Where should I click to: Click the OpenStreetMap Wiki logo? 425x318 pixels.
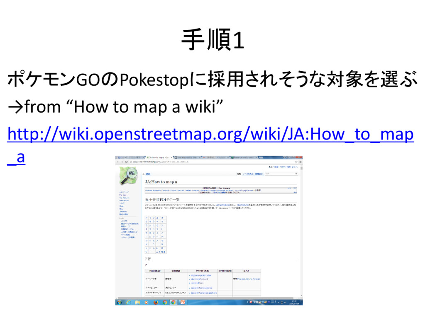128,176
